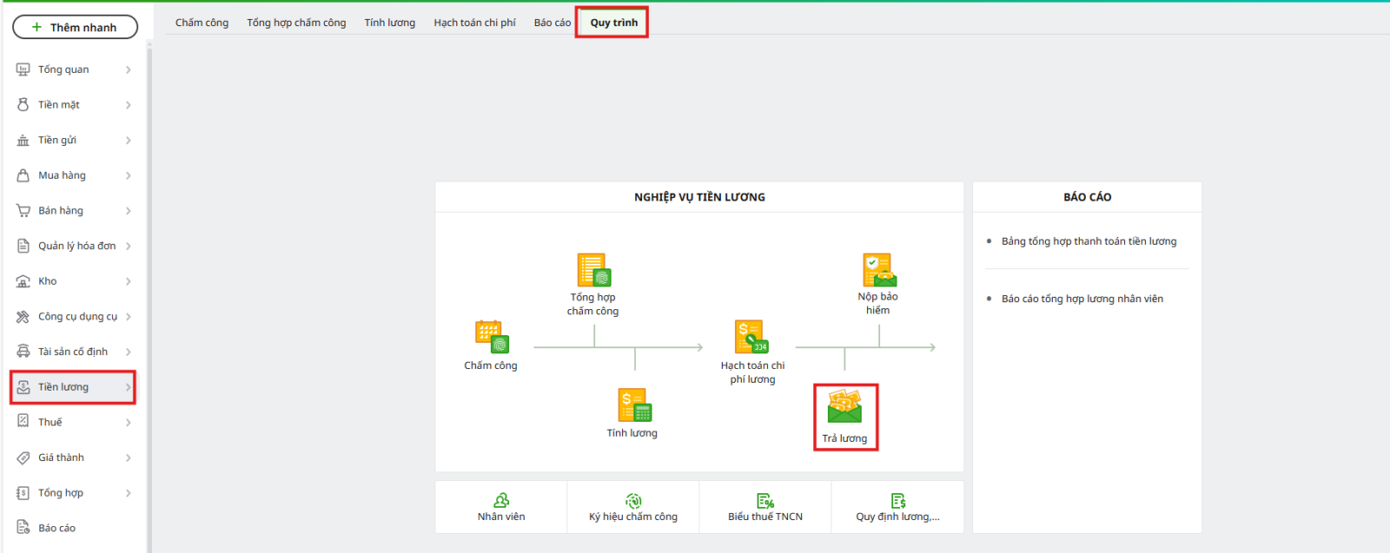Click the Nộp bảo hiểm icon
This screenshot has width=1390, height=553.
click(x=878, y=270)
